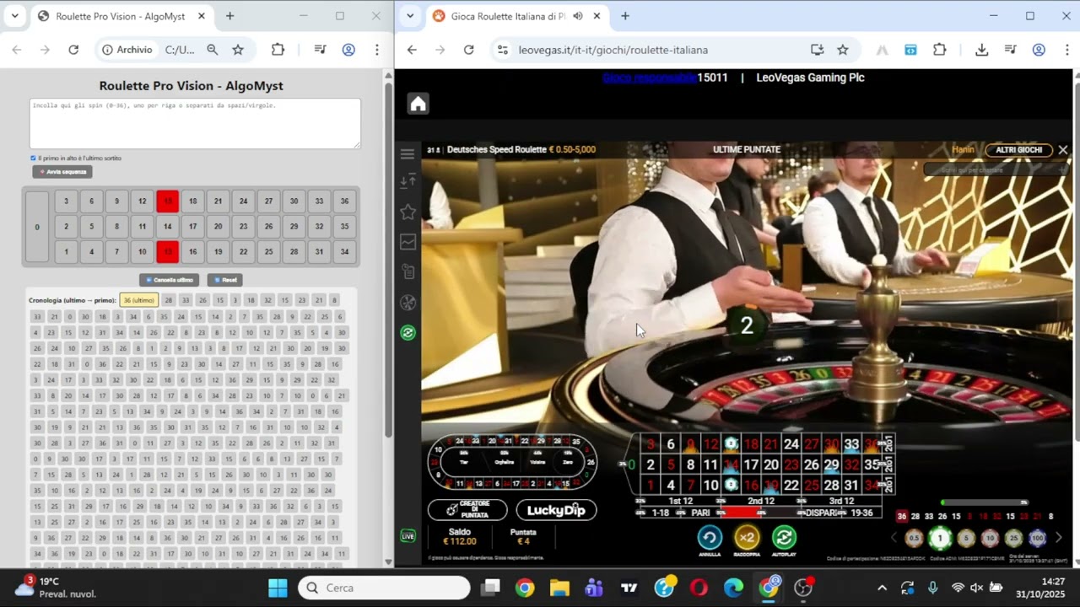
Task: Open favorite bets star icon
Action: coord(408,212)
